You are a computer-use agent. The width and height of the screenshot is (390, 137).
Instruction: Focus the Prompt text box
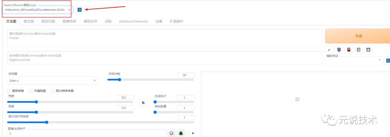click(165, 38)
